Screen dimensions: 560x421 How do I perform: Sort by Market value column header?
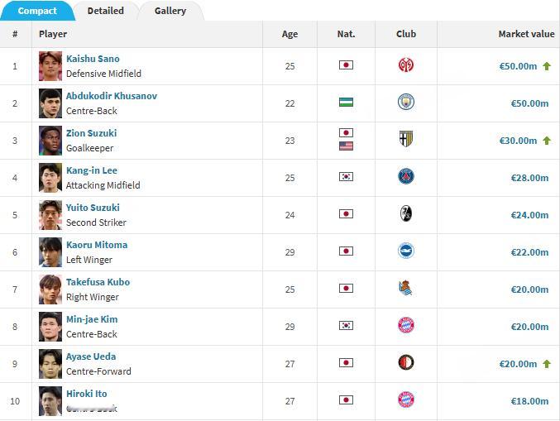tap(526, 34)
